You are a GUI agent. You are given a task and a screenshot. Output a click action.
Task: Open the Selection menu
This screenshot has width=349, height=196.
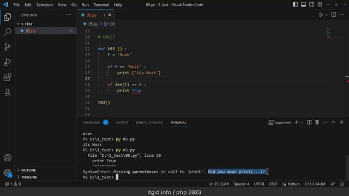(45, 5)
